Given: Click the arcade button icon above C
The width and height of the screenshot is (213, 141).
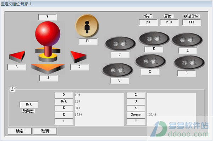Looking at the screenshot, I should [x=189, y=62].
